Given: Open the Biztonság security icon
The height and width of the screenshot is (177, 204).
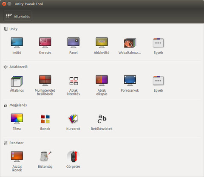Looking at the screenshot, I should (x=45, y=157).
